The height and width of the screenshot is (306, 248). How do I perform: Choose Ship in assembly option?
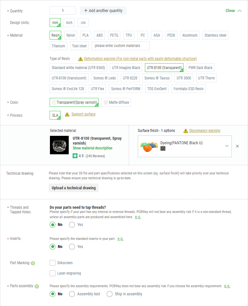click(x=110, y=294)
